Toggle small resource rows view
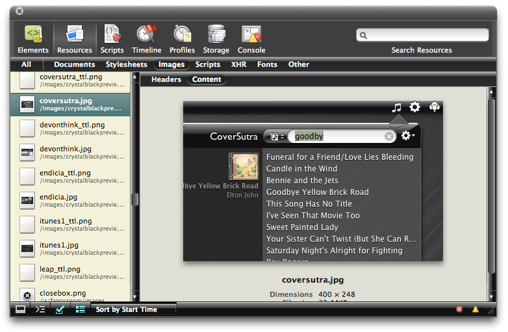 (x=80, y=309)
